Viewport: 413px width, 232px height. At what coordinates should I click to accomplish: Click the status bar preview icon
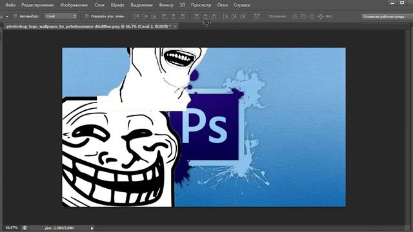tap(25, 227)
